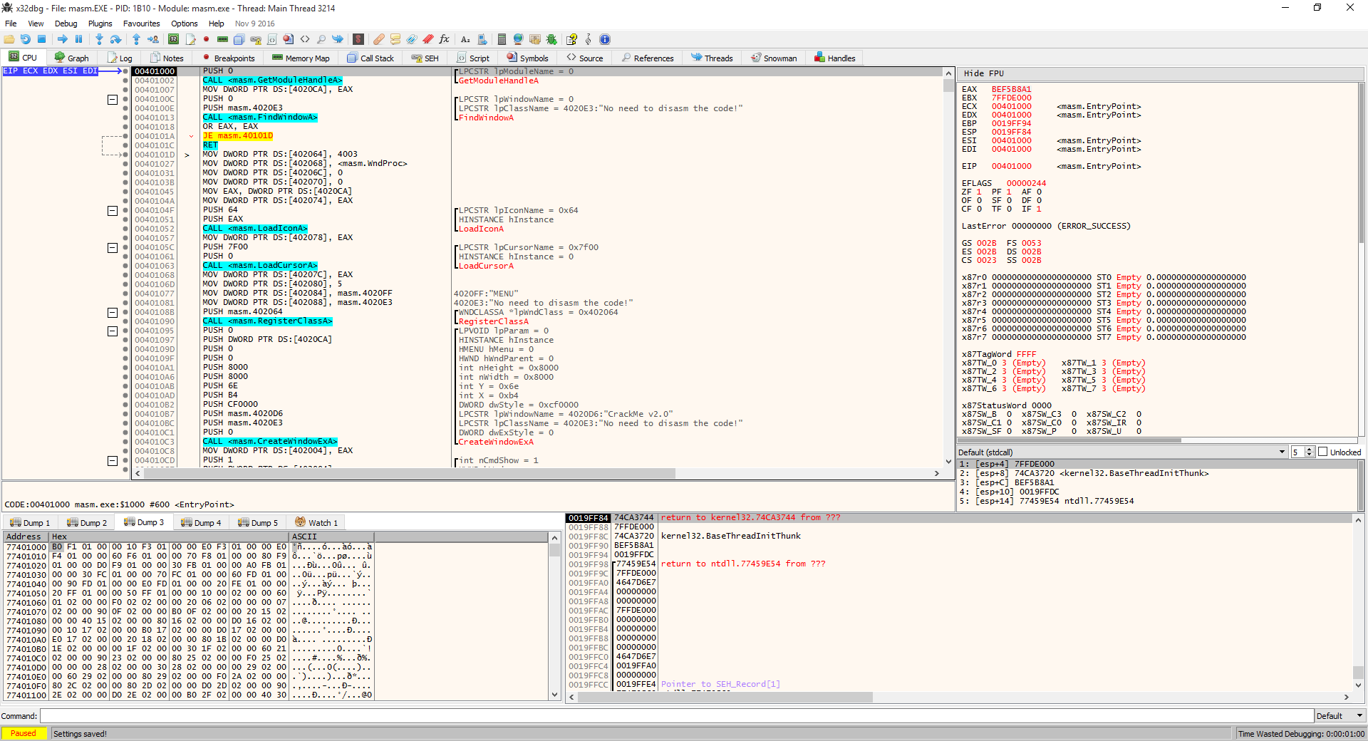This screenshot has height=741, width=1368.
Task: Open the Favourites menu
Action: [x=141, y=24]
